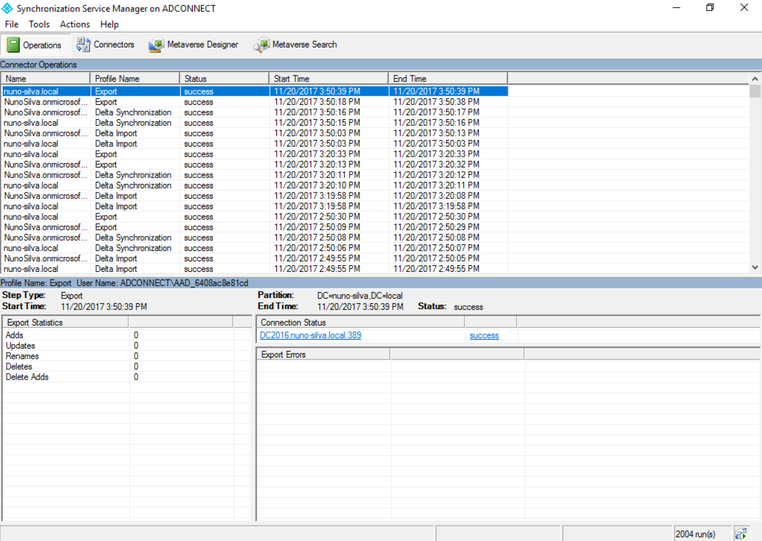Click the Metaverse Designer icon
Screen dimensions: 762x541
156,44
